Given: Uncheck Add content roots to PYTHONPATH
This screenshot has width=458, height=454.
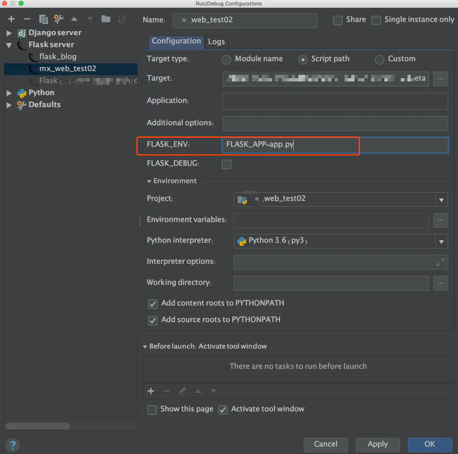Looking at the screenshot, I should coord(153,304).
